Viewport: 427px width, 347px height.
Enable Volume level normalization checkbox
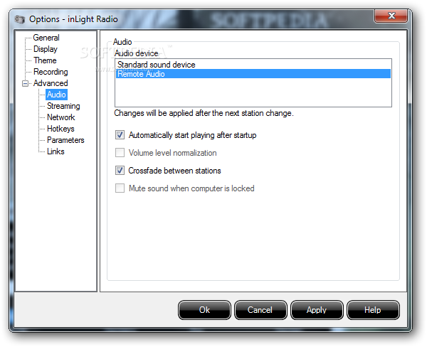click(x=120, y=153)
